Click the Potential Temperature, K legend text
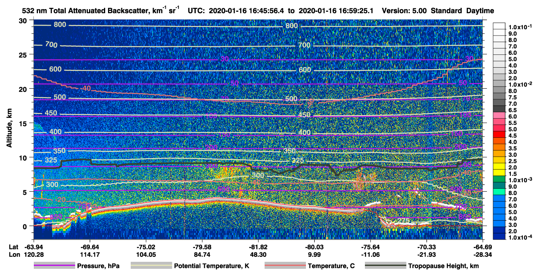Viewport: 536px width, 275px height. point(212,266)
